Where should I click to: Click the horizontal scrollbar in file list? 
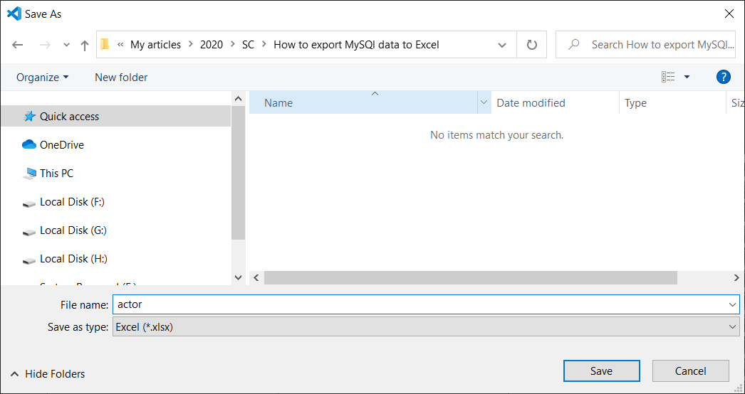(470, 277)
